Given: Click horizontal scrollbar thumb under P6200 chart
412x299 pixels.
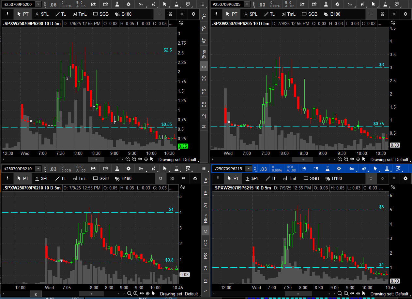Looking at the screenshot, I should click(96, 159).
